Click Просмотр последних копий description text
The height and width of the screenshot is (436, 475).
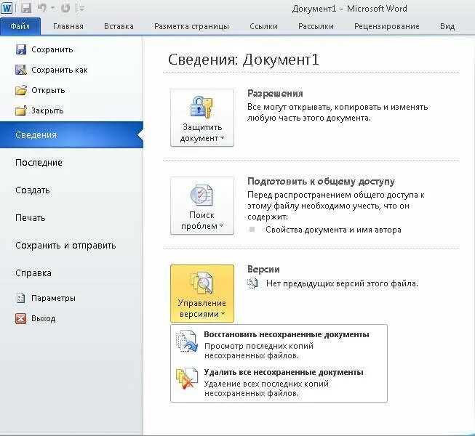259,351
